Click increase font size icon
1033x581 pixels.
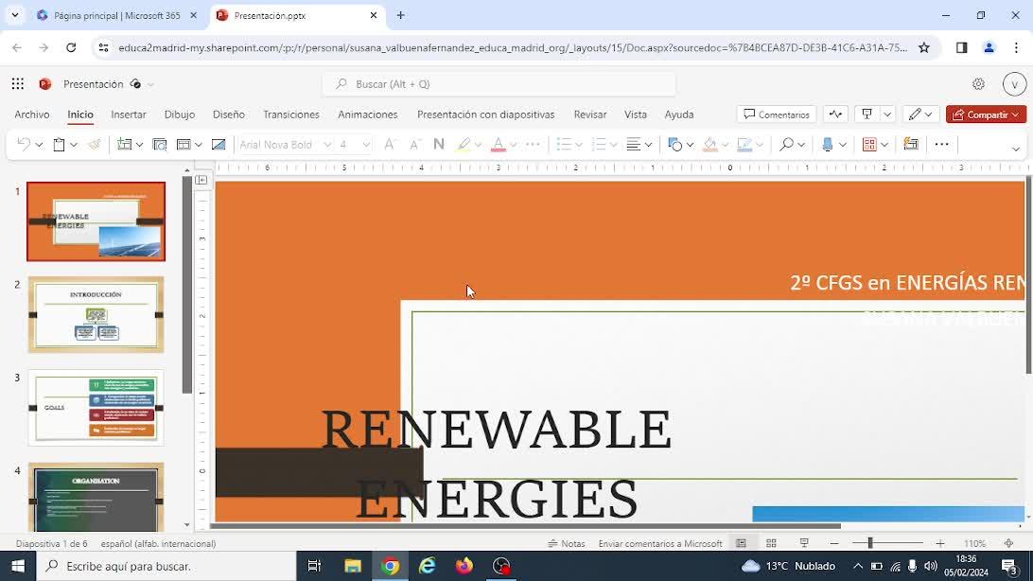pos(391,145)
